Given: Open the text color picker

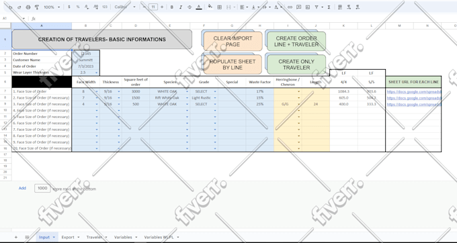Looking at the screenshot, I should coord(199,7).
